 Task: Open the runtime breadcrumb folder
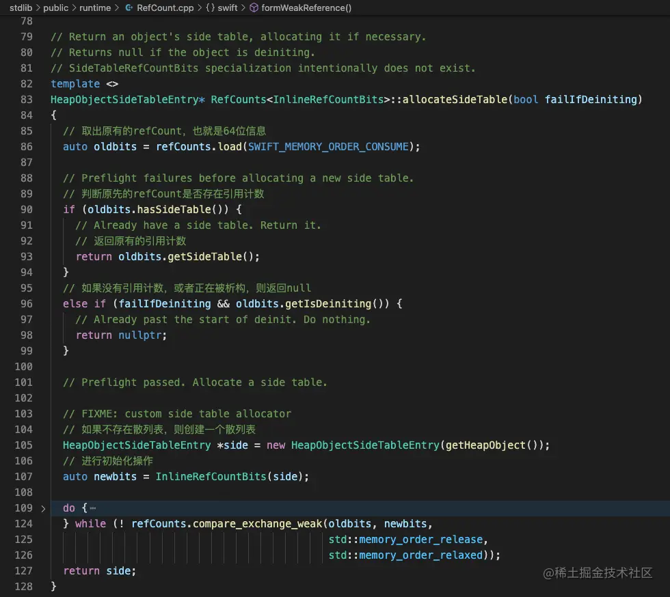[95, 8]
